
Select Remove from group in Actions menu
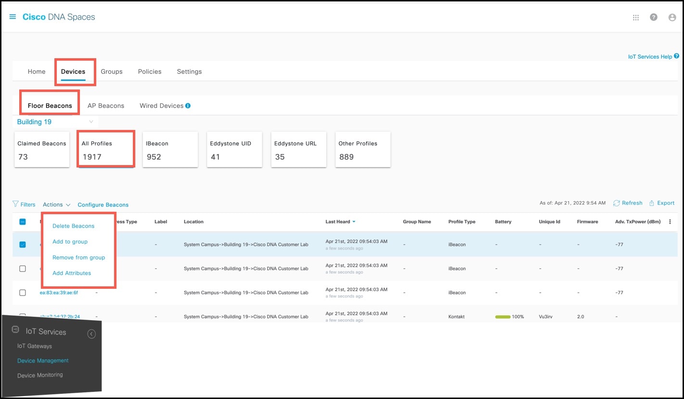point(79,257)
